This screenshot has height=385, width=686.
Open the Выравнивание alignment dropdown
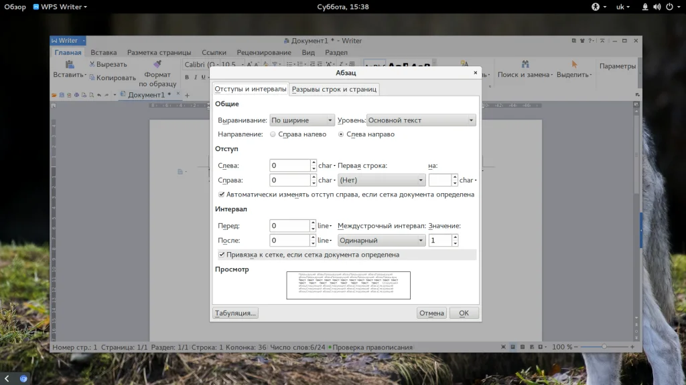click(301, 120)
